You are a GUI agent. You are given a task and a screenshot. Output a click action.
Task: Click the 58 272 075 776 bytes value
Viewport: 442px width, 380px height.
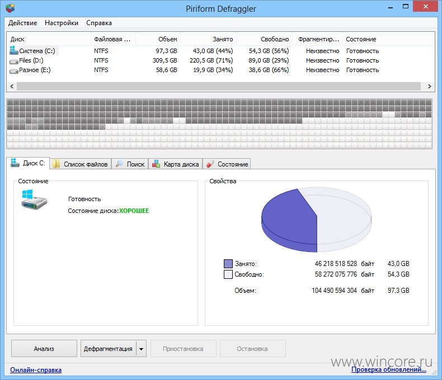[x=336, y=274]
